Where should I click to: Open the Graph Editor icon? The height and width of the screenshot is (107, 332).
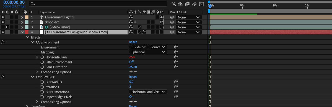(x=201, y=4)
